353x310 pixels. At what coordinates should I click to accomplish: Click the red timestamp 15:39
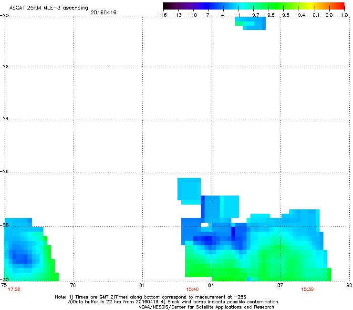[x=307, y=289]
